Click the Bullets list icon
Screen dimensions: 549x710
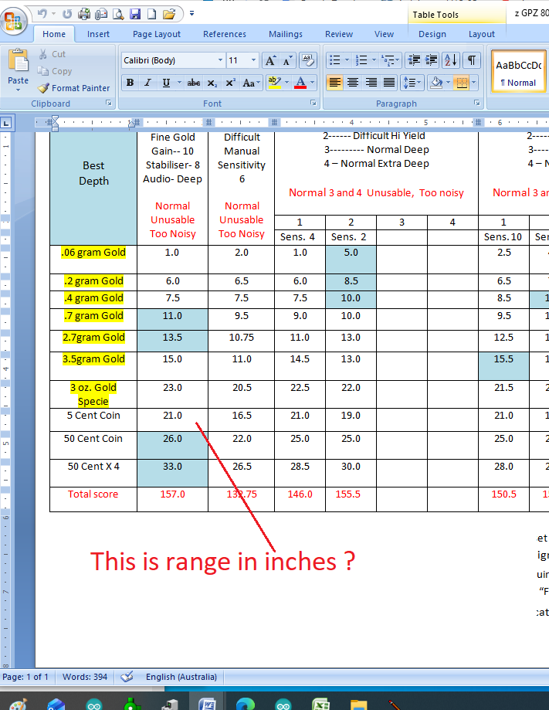pos(334,59)
